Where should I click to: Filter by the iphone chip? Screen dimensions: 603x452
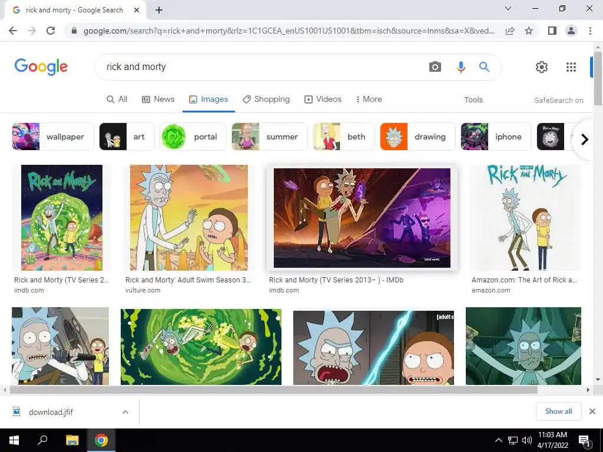click(x=496, y=137)
